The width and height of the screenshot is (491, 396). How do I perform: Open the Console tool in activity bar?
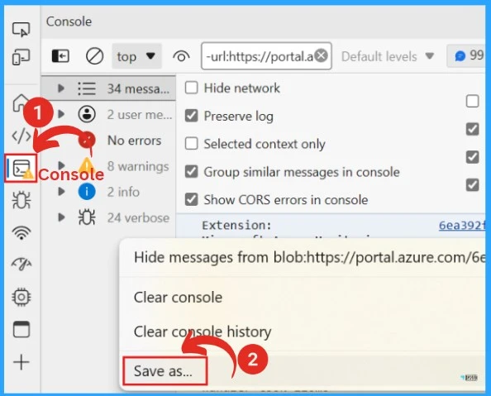tap(21, 169)
